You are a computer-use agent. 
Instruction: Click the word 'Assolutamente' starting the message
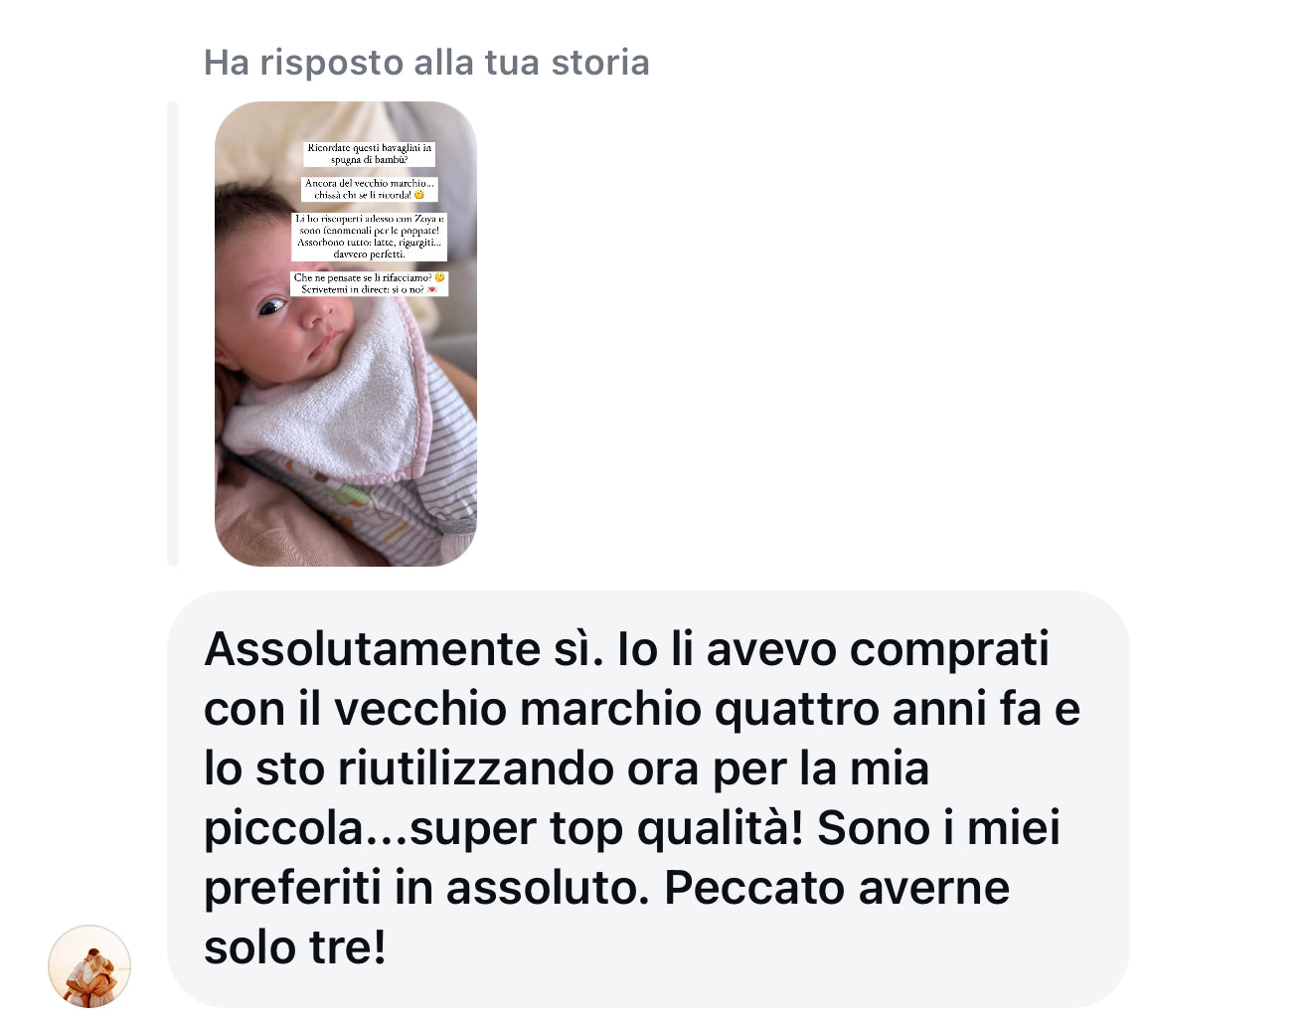pyautogui.click(x=373, y=649)
